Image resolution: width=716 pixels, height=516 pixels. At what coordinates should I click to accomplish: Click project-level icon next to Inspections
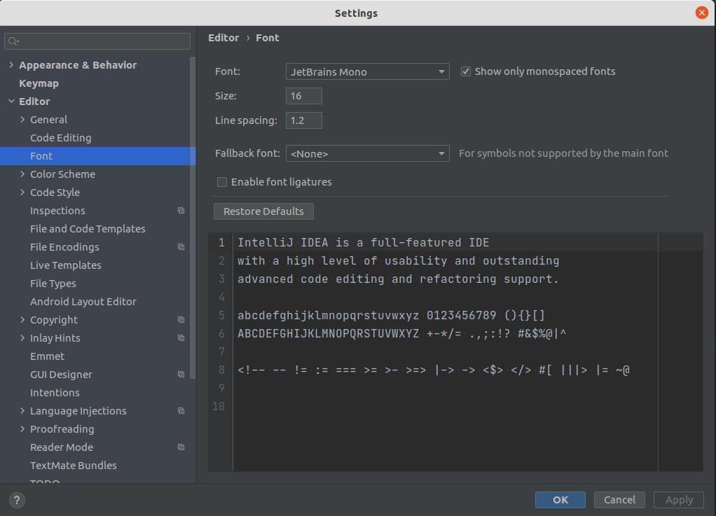coord(181,211)
